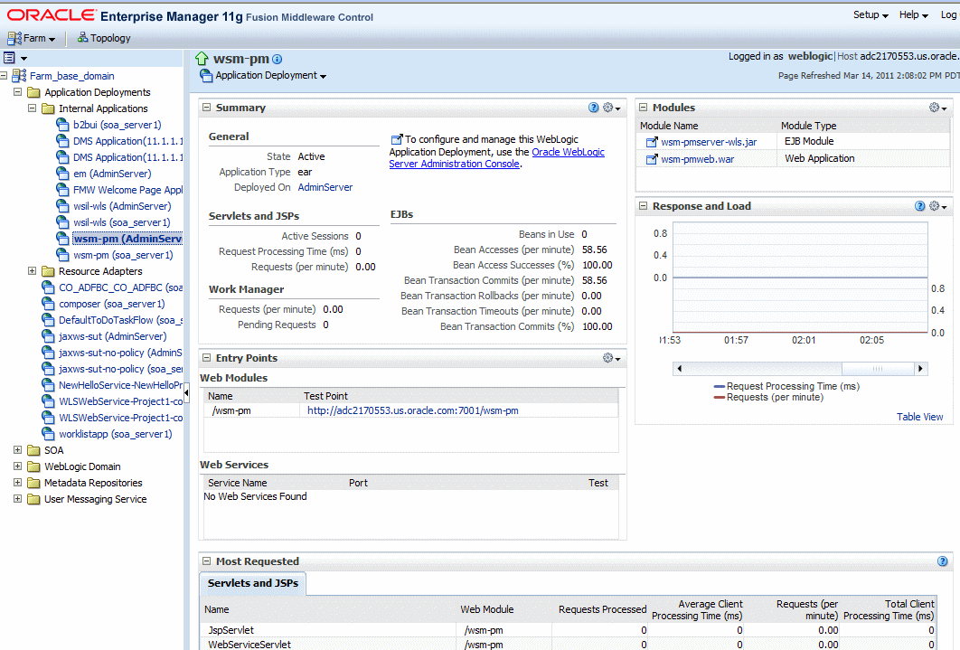Open the Farm menu
Screen dimensions: 960x650
point(33,38)
